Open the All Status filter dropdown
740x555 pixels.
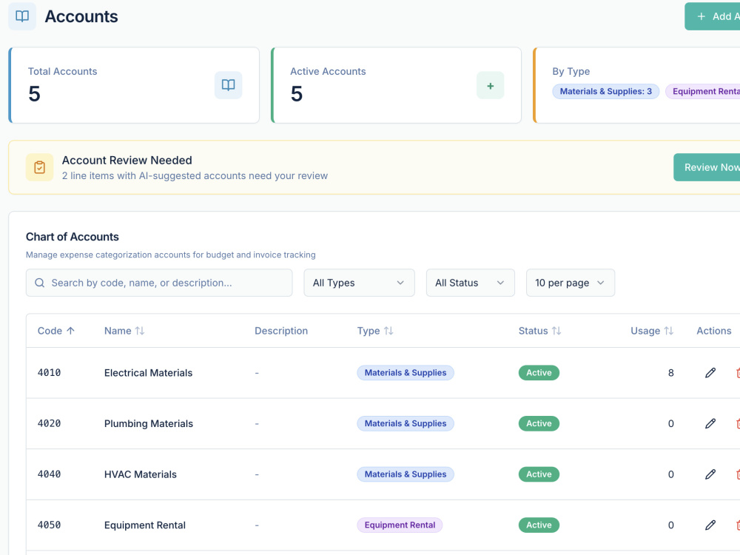[x=470, y=283]
